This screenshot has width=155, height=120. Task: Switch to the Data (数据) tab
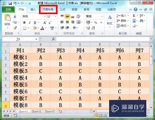pyautogui.click(x=74, y=10)
